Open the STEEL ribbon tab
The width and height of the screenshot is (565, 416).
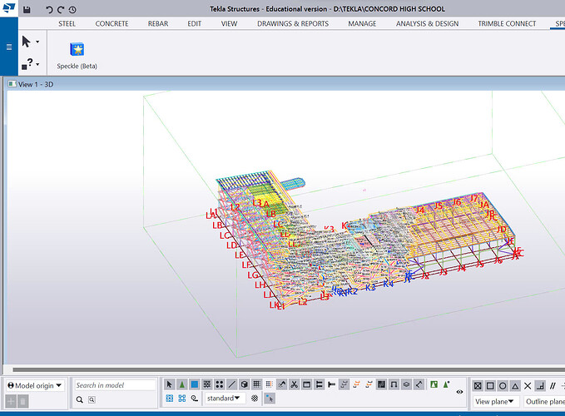tap(67, 24)
